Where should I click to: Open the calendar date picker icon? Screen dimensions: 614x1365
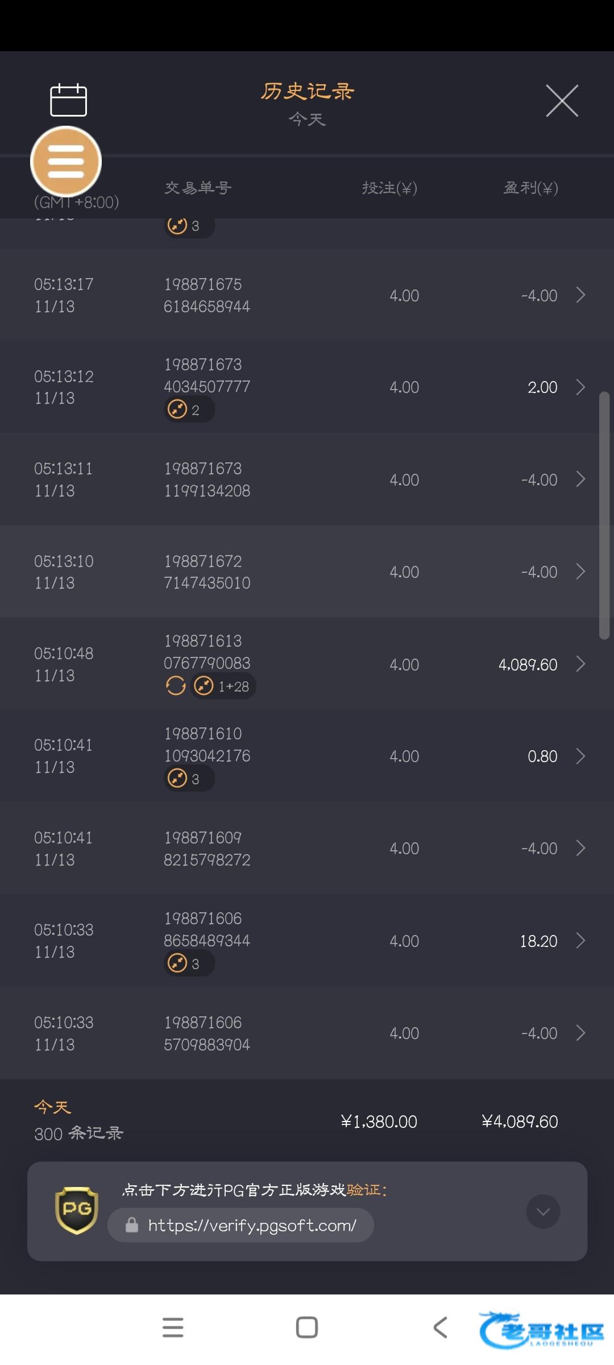click(x=68, y=100)
